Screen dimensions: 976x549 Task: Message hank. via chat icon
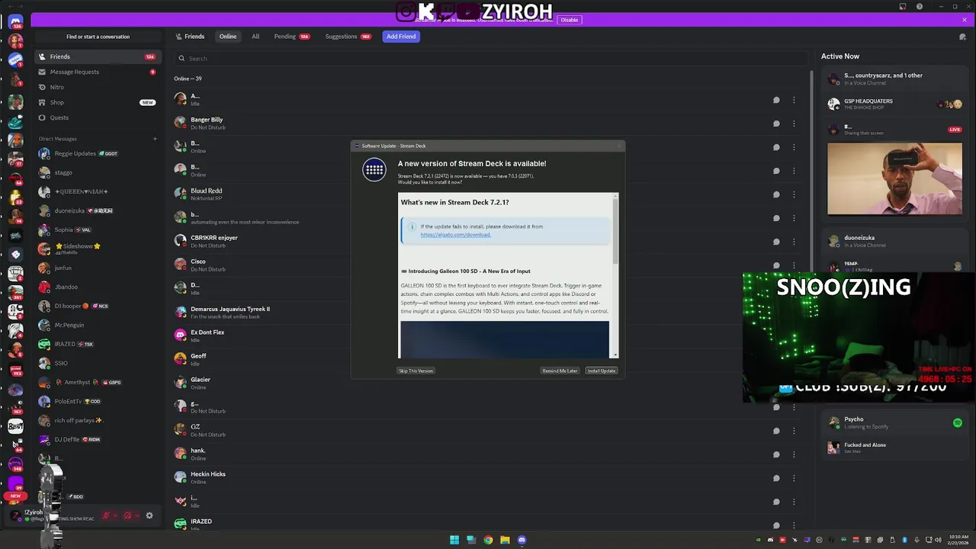click(776, 454)
